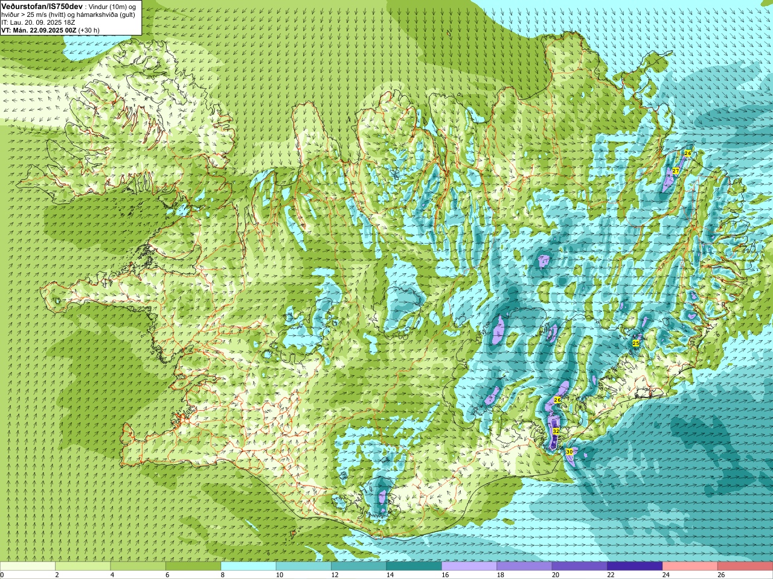Click the legend scale number 12
This screenshot has height=579, width=773.
tap(335, 575)
